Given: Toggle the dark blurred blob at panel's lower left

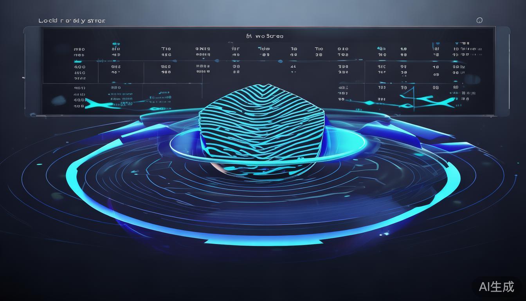Looking at the screenshot, I should pos(58,101).
